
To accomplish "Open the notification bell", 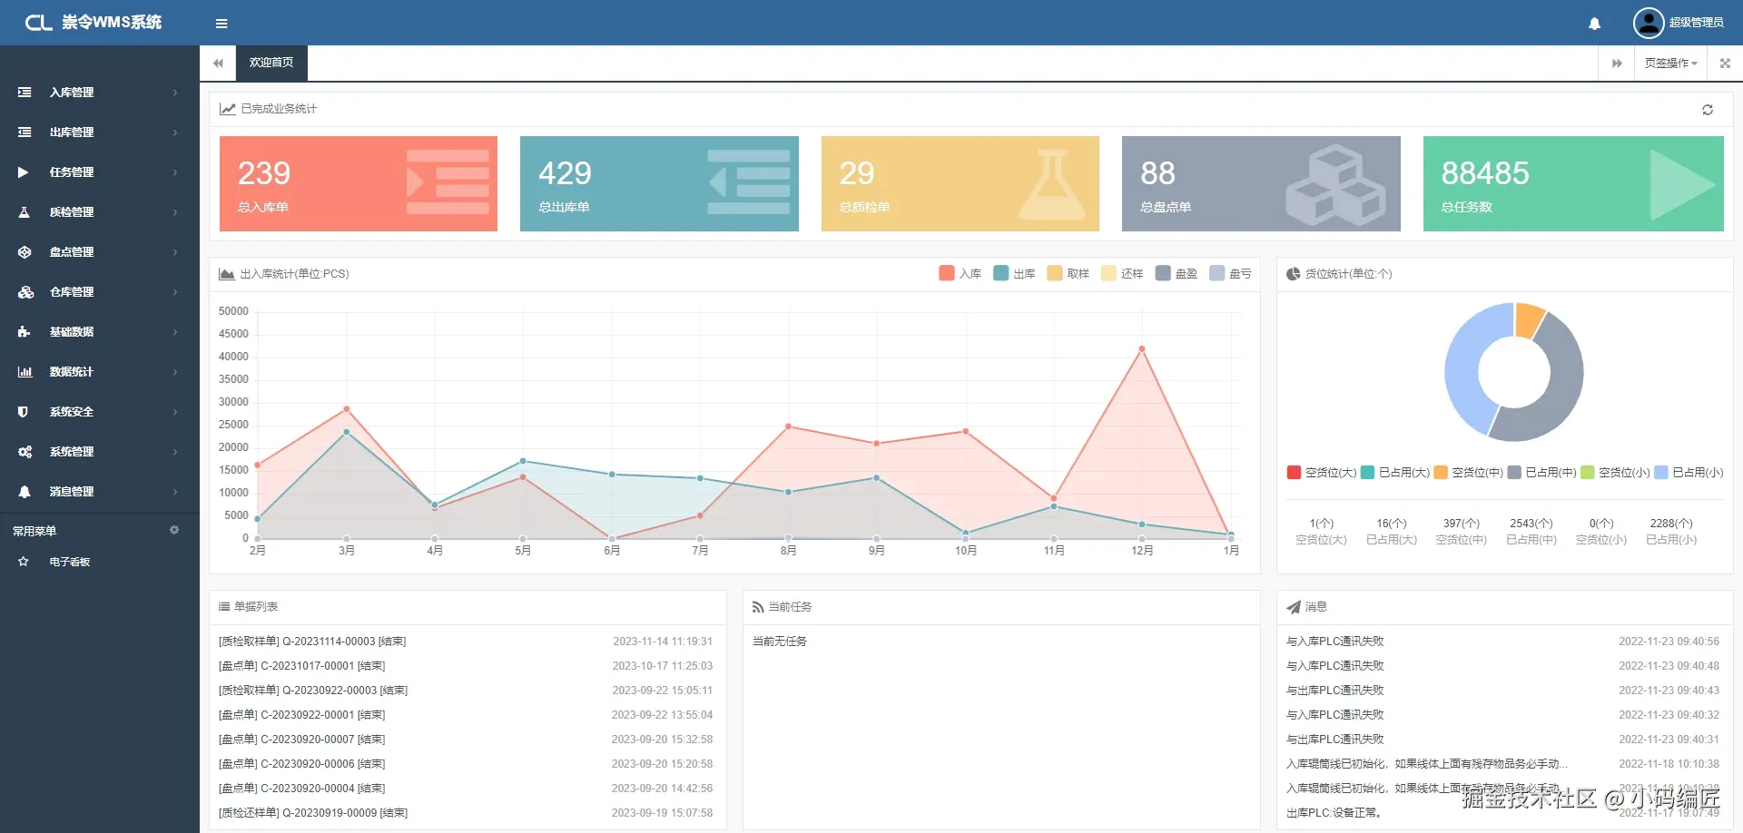I will pos(1594,24).
